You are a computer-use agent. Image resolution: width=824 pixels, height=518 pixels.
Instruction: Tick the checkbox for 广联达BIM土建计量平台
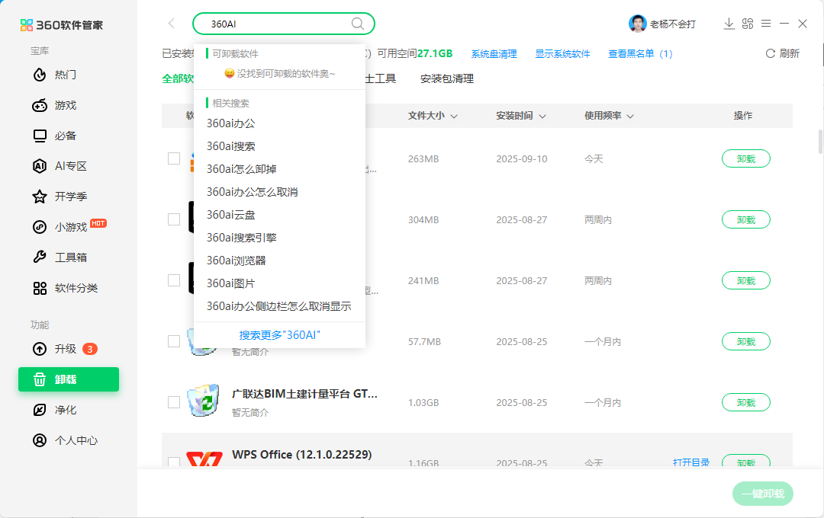[173, 401]
